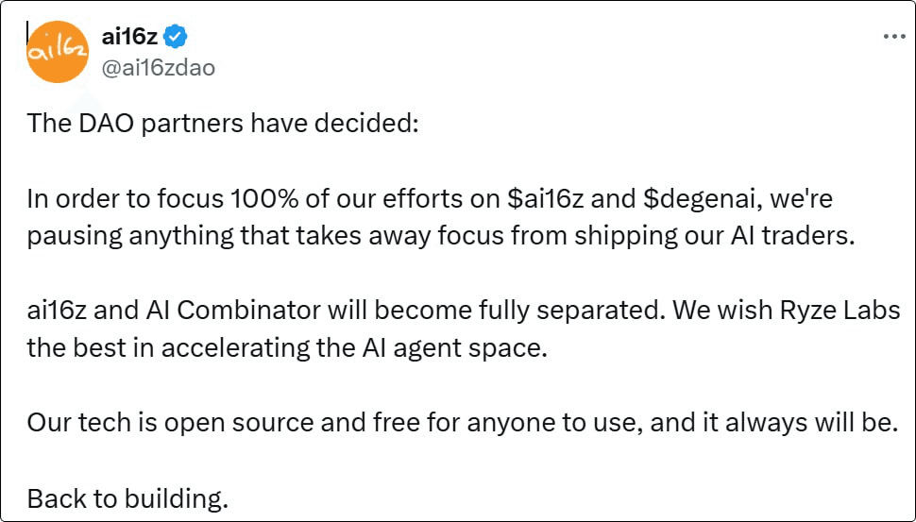
Task: Open the ai16z display name profile link
Action: (129, 37)
